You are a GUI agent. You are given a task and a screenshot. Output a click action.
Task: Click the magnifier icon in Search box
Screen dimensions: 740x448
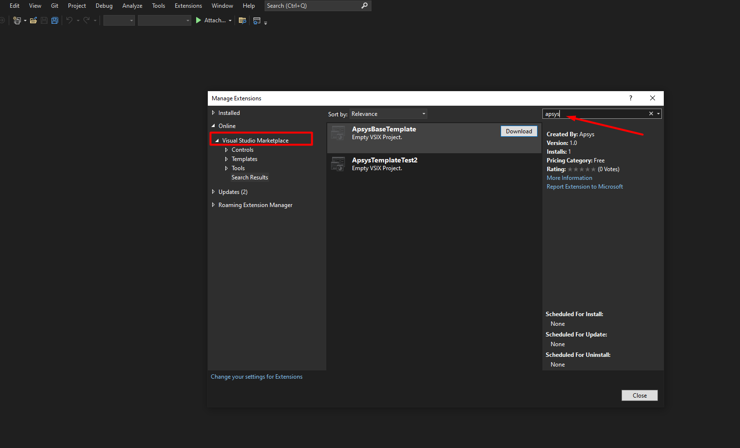[365, 6]
